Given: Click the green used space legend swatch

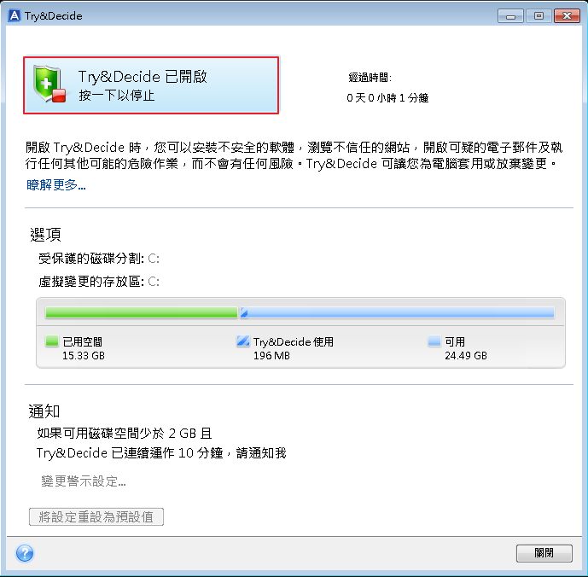Looking at the screenshot, I should (52, 341).
